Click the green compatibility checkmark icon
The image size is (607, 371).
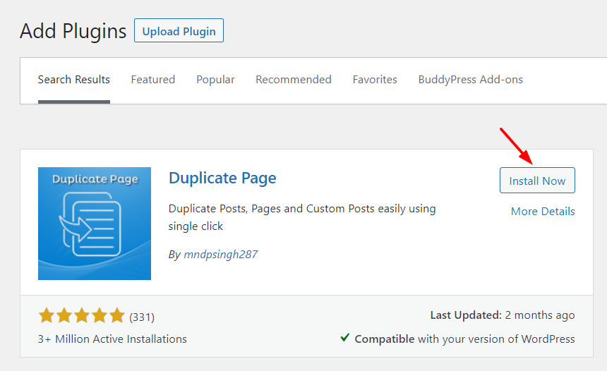click(344, 338)
